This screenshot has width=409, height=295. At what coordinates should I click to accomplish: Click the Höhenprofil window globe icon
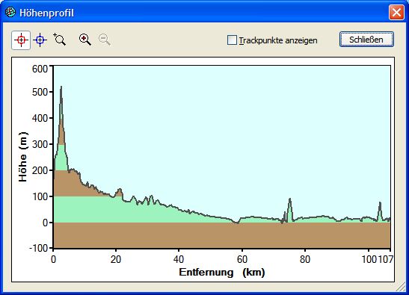coord(10,12)
